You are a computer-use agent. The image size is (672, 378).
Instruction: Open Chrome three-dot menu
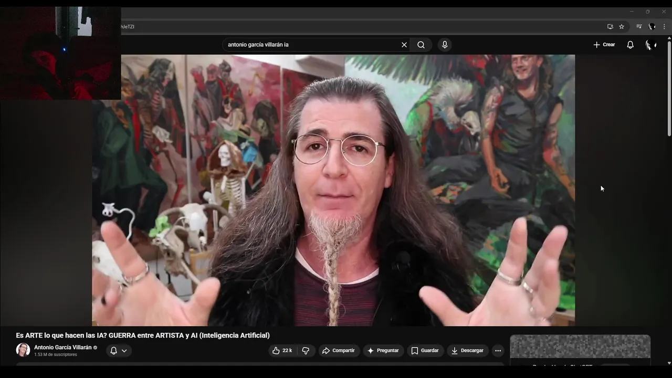664,26
